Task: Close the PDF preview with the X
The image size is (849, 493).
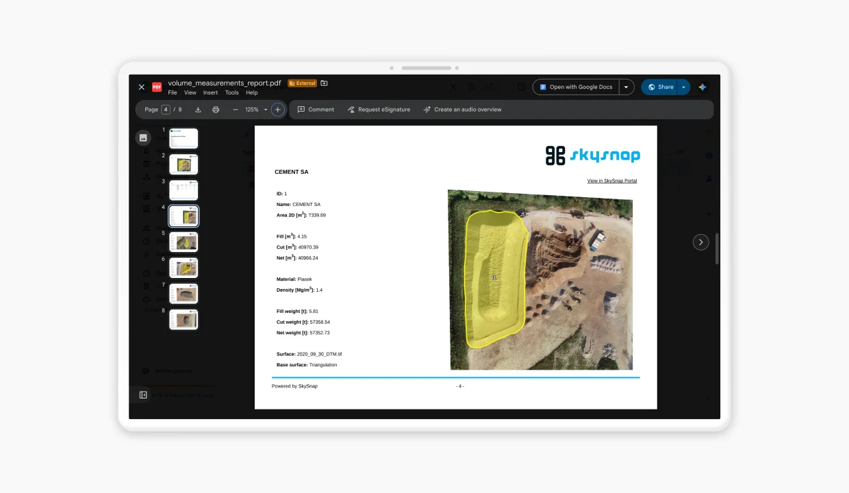Action: pos(142,87)
